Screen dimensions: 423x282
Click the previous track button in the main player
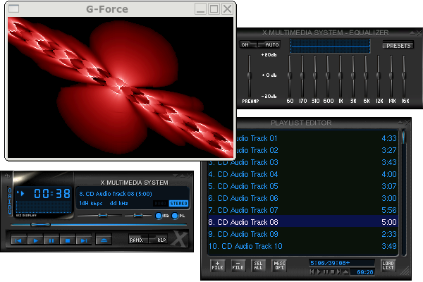point(18,240)
